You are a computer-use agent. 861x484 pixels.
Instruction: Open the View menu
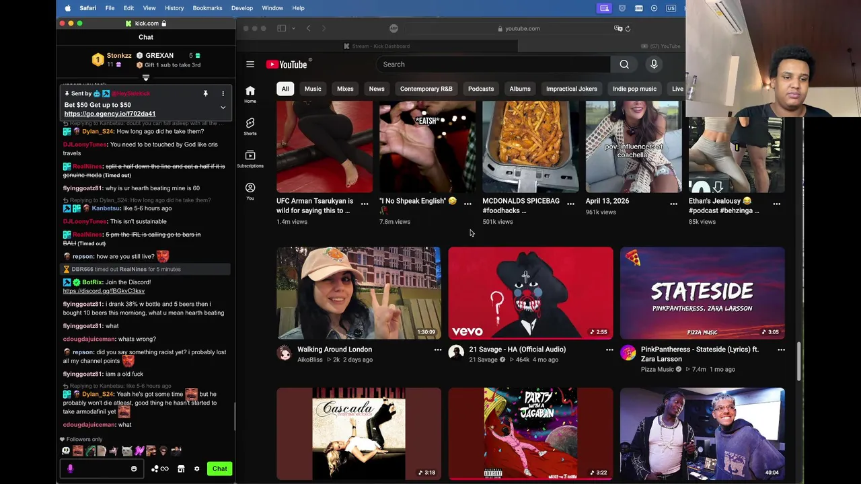tap(149, 8)
